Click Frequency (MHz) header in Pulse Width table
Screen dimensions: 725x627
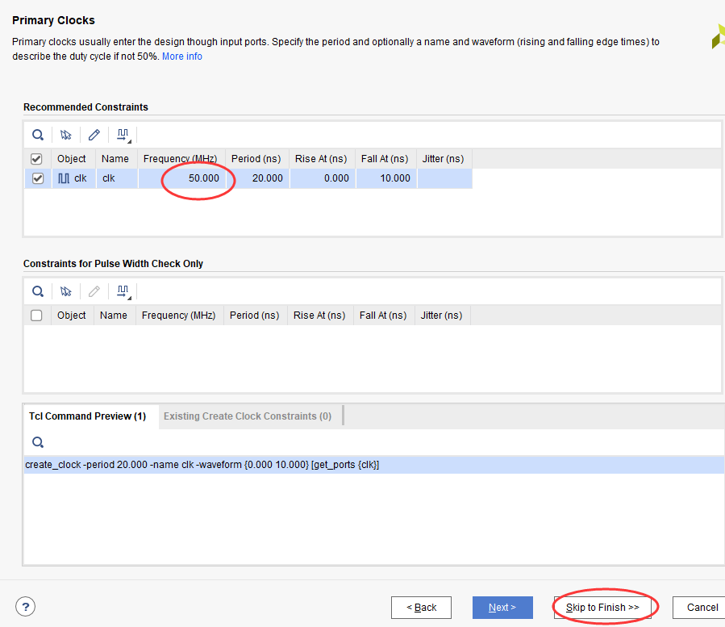click(180, 316)
